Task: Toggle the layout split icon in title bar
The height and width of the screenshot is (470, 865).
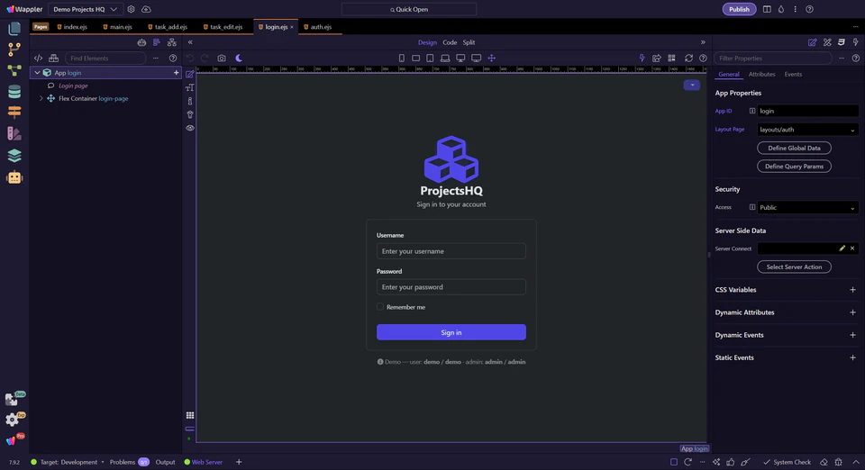Action: (767, 9)
